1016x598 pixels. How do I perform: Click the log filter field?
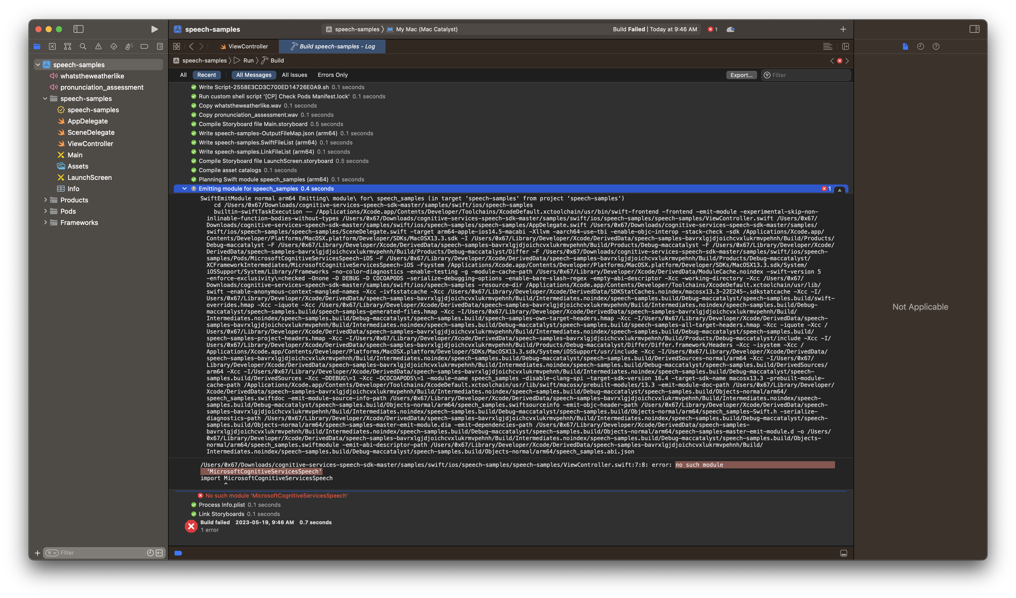click(806, 75)
